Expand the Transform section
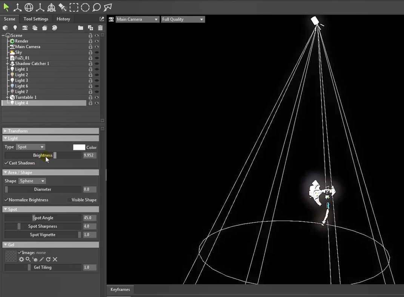 [x=18, y=131]
